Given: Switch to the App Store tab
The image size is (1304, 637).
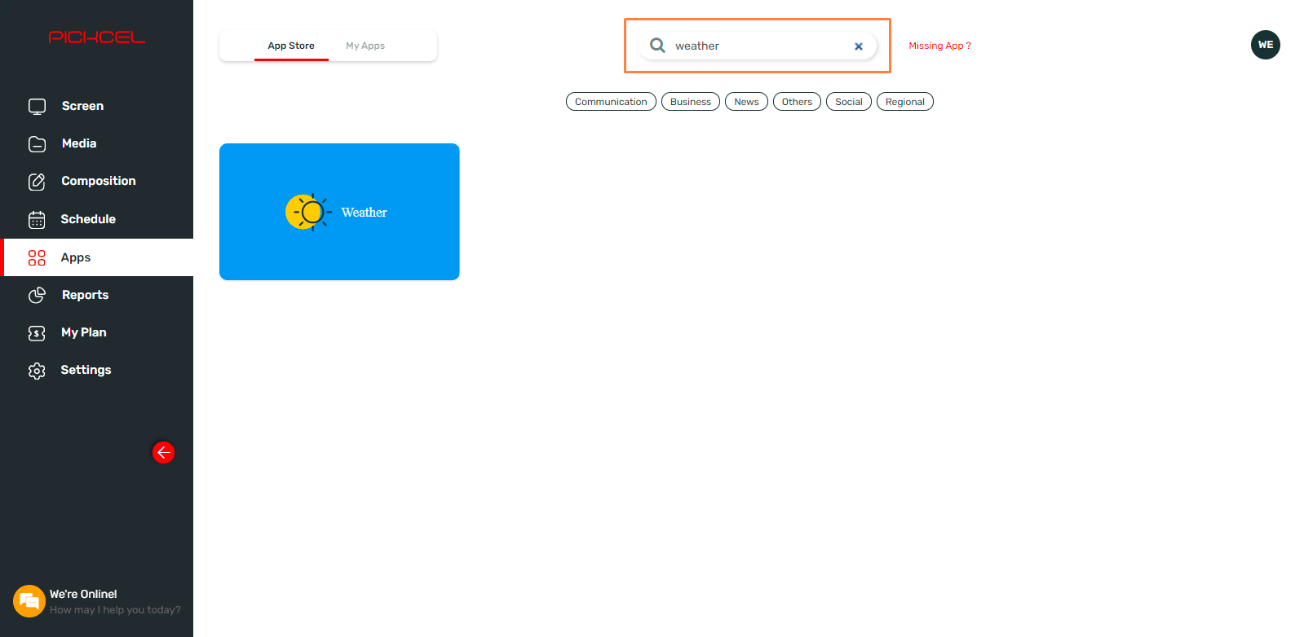Looking at the screenshot, I should [291, 46].
